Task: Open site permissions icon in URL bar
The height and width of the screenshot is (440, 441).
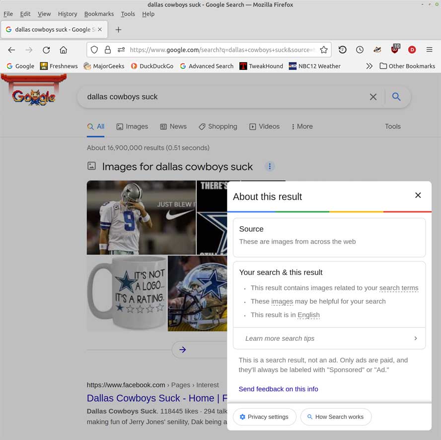Action: point(121,50)
